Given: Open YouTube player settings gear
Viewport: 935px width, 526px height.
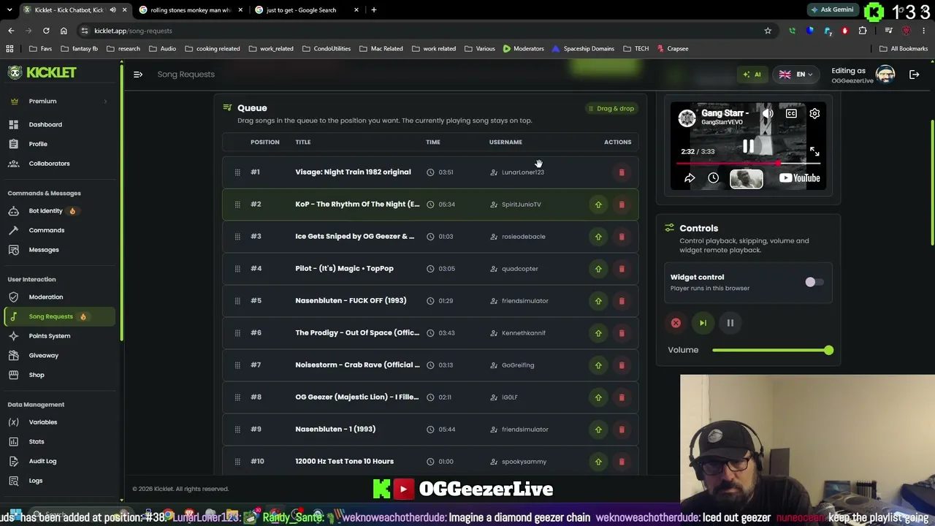Looking at the screenshot, I should 814,114.
